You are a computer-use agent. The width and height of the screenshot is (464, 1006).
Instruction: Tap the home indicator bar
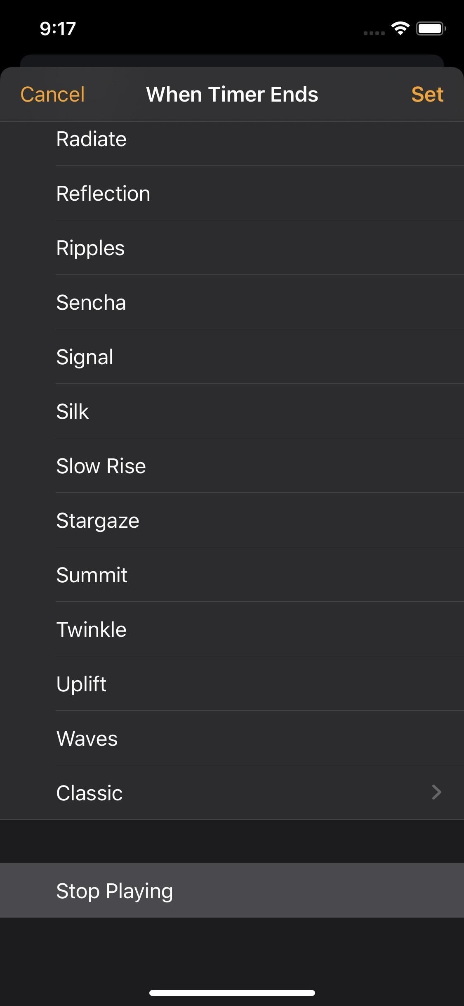click(232, 993)
